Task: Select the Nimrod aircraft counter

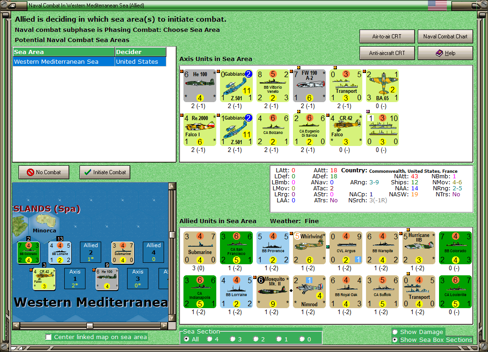Action: (x=309, y=291)
